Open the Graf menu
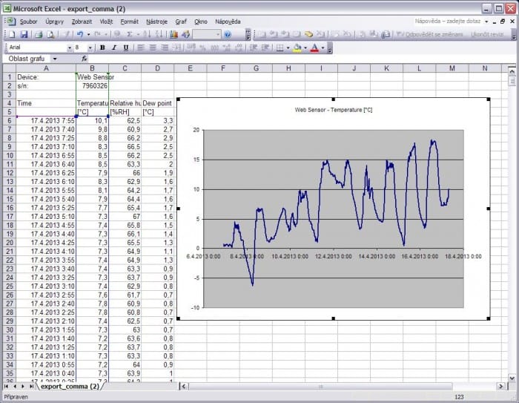This screenshot has width=519, height=403. click(x=181, y=22)
